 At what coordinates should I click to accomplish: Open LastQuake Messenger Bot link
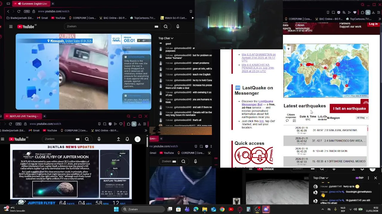click(x=257, y=103)
